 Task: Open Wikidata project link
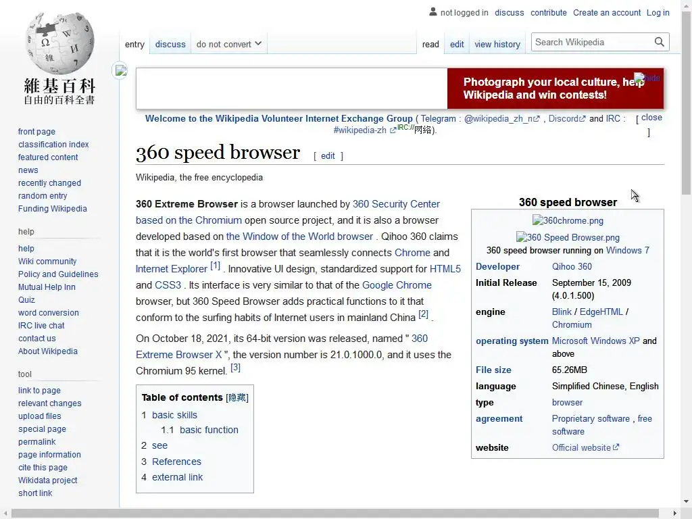48,480
